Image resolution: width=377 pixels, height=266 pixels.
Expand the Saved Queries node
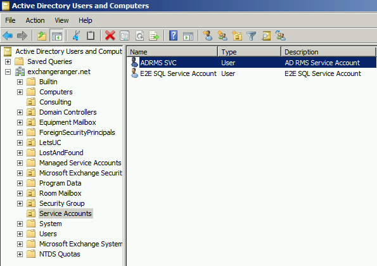(8, 61)
